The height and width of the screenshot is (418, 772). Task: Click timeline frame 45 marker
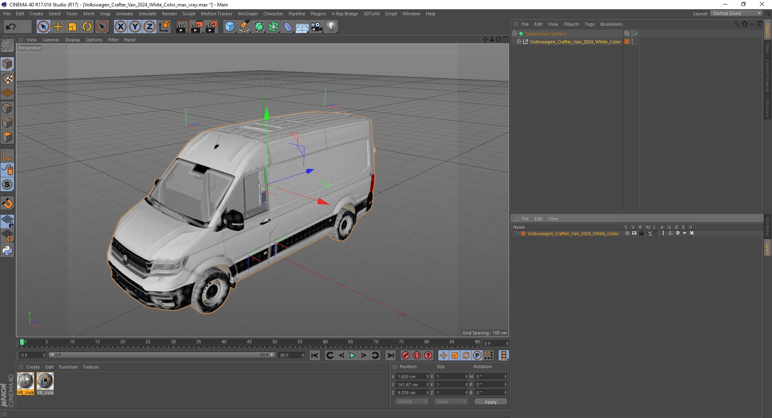[x=249, y=342]
